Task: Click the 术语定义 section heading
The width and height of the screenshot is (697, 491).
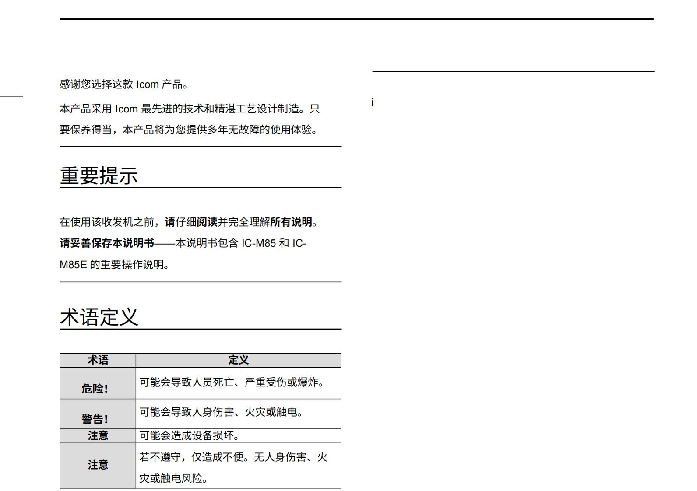Action: click(99, 317)
